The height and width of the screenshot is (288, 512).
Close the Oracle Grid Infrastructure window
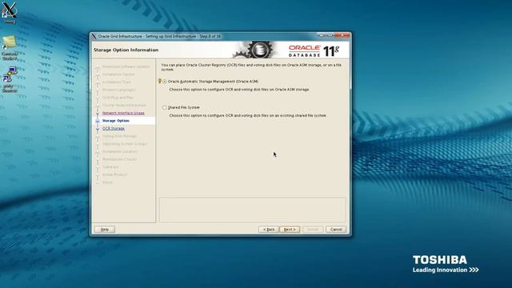[342, 35]
